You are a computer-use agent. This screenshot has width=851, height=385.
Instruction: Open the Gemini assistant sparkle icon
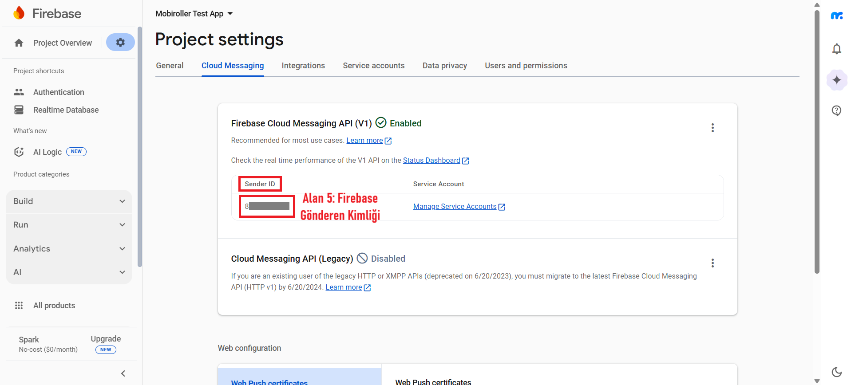[837, 80]
